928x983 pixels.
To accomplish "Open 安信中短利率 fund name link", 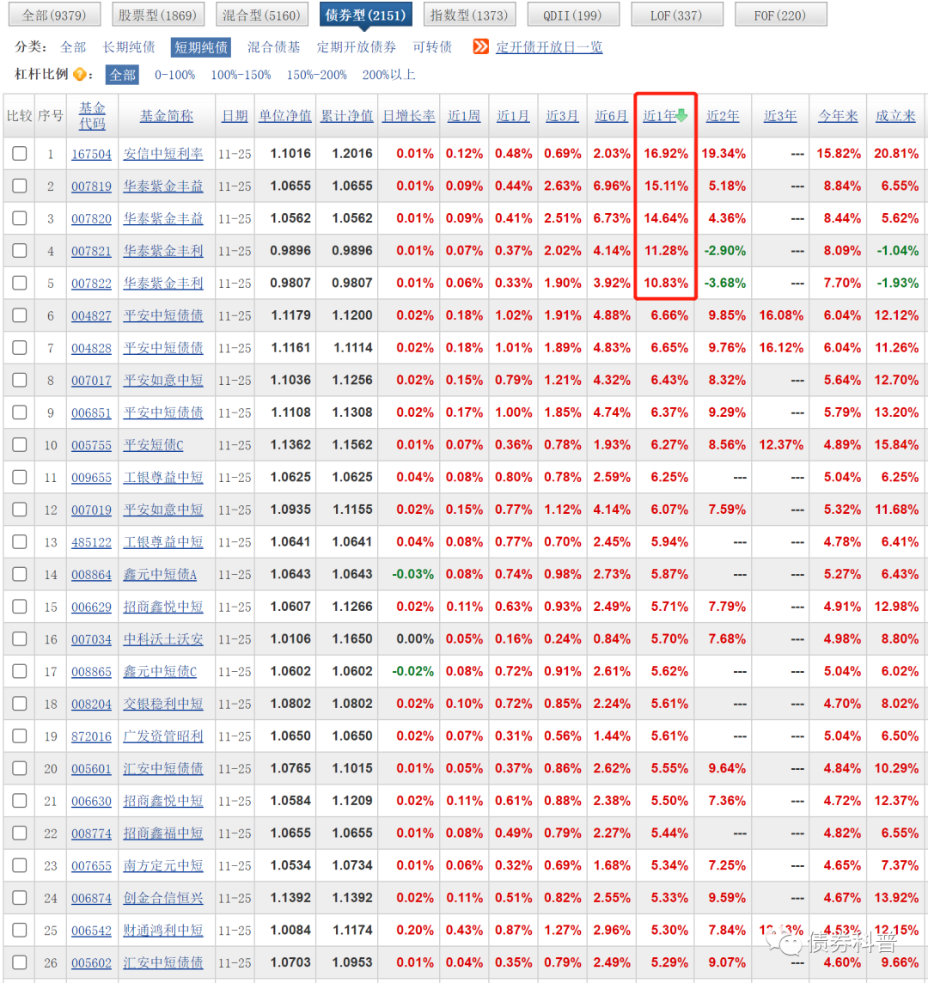I will tap(163, 154).
